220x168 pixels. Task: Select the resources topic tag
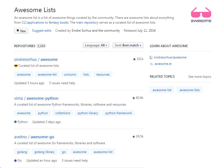pyautogui.click(x=103, y=74)
